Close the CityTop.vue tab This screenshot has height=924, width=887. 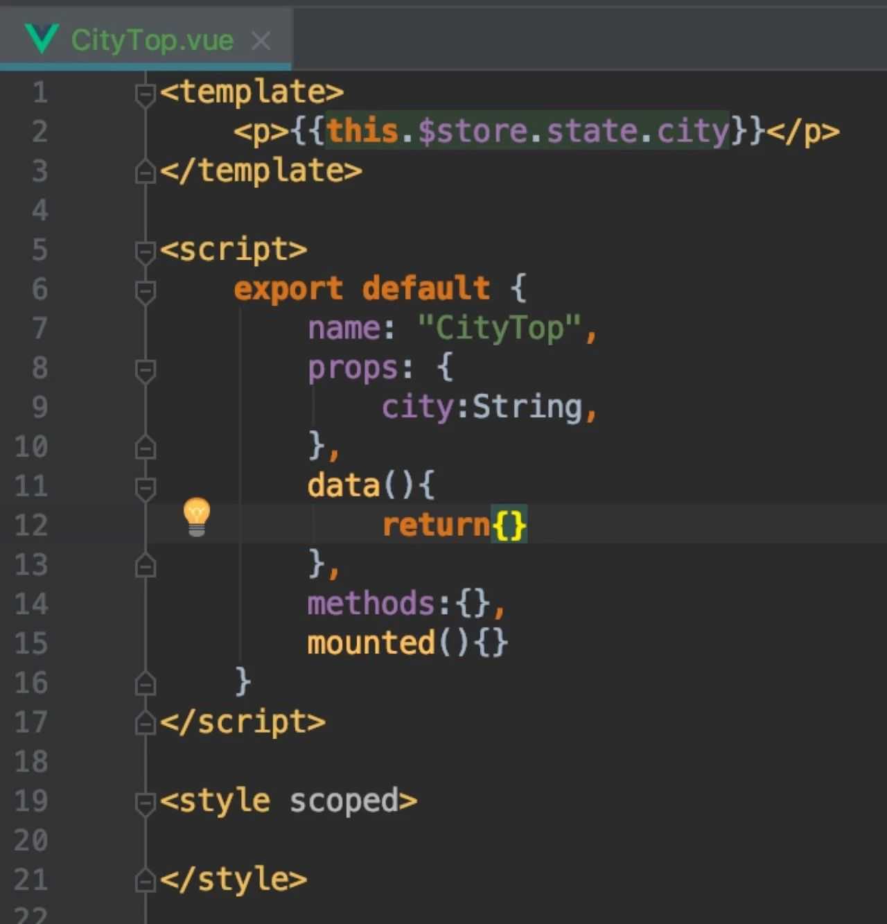(261, 41)
